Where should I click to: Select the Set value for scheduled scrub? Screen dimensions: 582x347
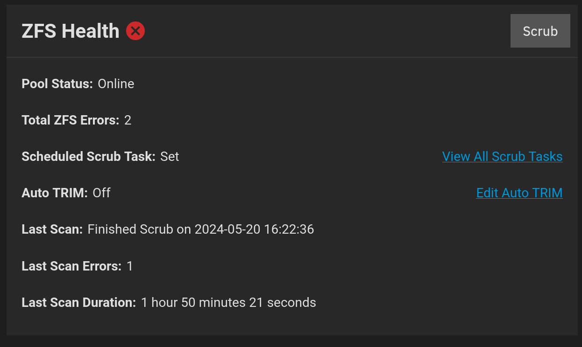(x=170, y=156)
